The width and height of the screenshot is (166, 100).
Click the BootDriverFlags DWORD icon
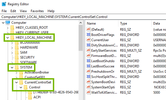point(89,35)
